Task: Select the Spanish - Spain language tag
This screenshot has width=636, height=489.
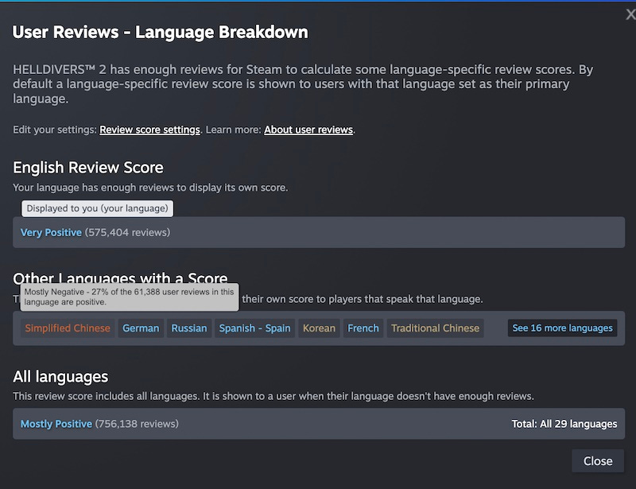Action: (254, 328)
